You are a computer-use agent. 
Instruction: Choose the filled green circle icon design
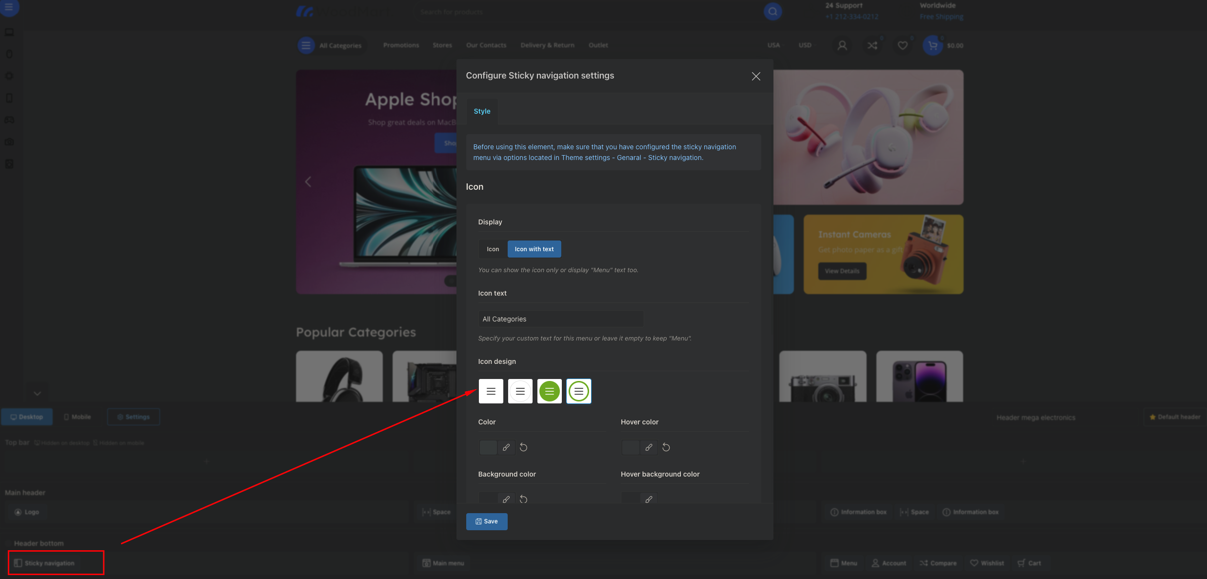549,391
